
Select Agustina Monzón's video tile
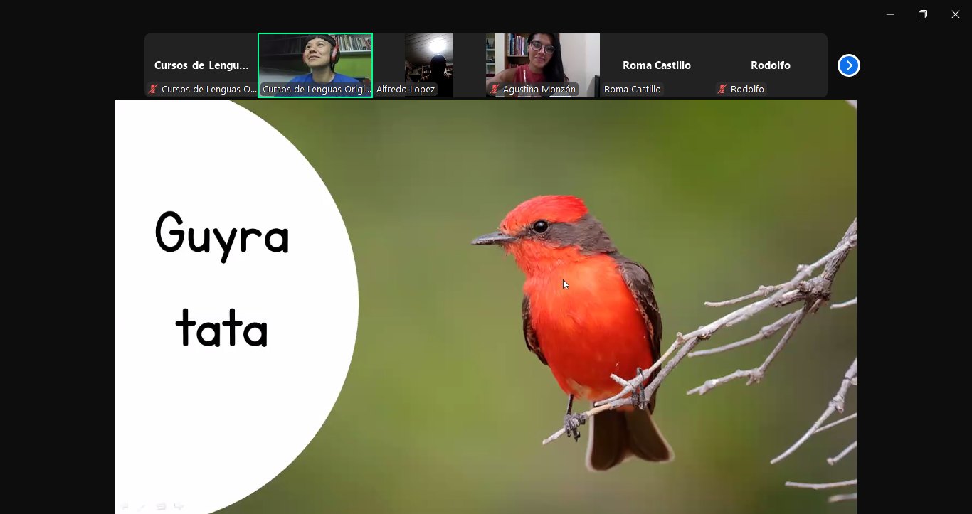tap(543, 60)
